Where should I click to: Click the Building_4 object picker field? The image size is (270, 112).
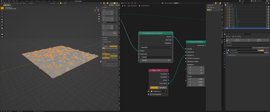(x=159, y=91)
